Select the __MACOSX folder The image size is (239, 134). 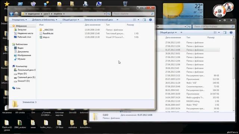click(48, 30)
